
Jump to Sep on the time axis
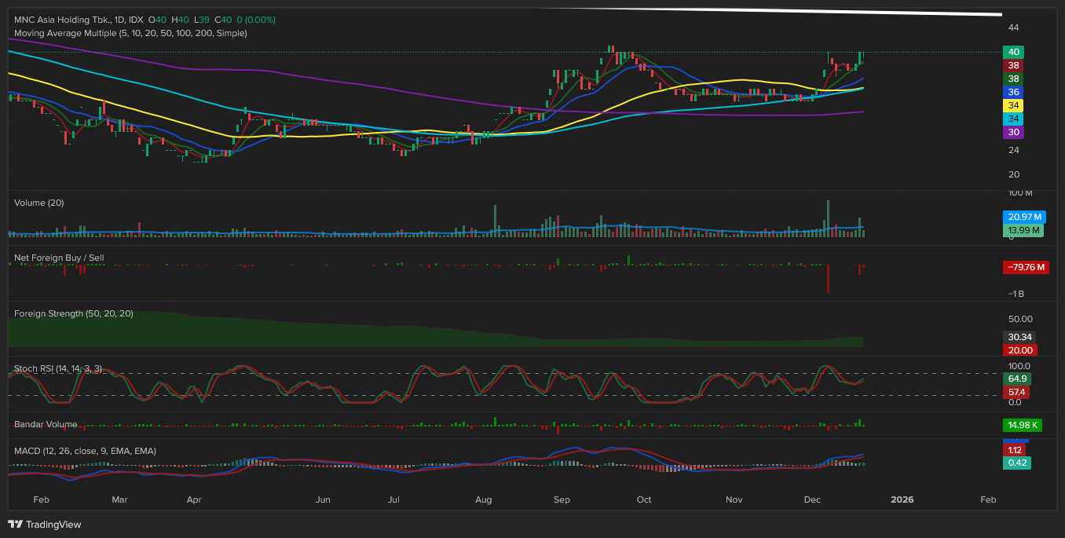(562, 500)
